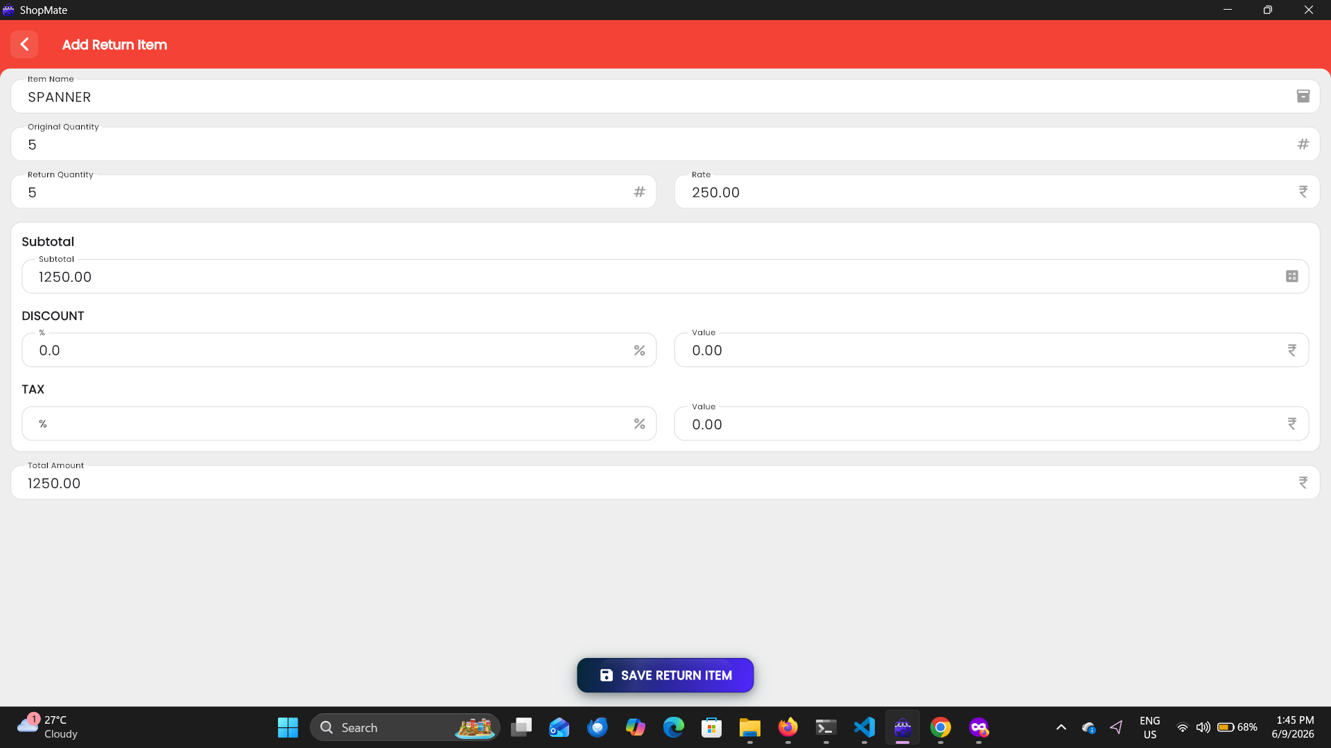Select the Rate field showing 250.00
Screen dimensions: 1331x748
[998, 192]
